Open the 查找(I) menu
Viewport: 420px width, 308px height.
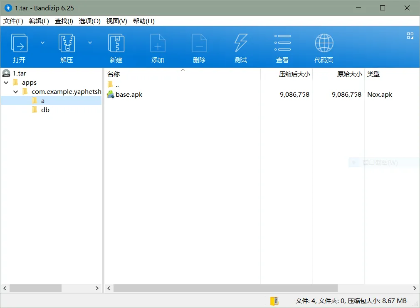64,21
